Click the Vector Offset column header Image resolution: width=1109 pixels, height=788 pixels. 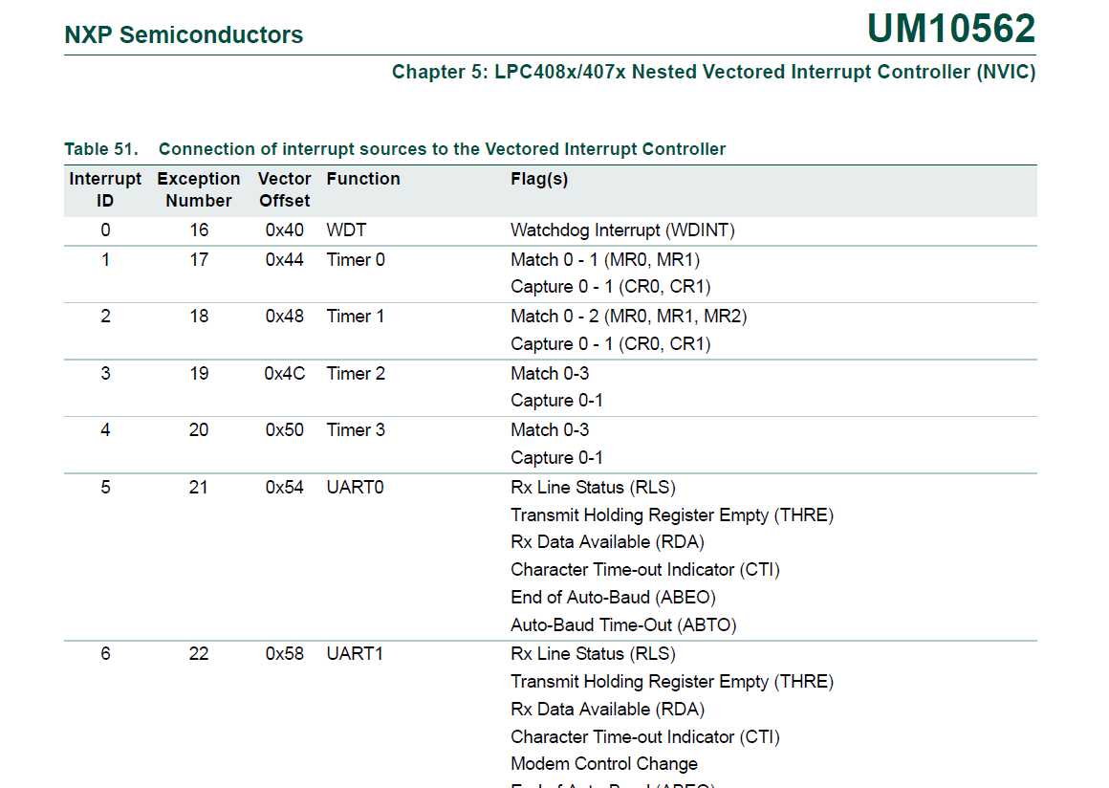[284, 189]
